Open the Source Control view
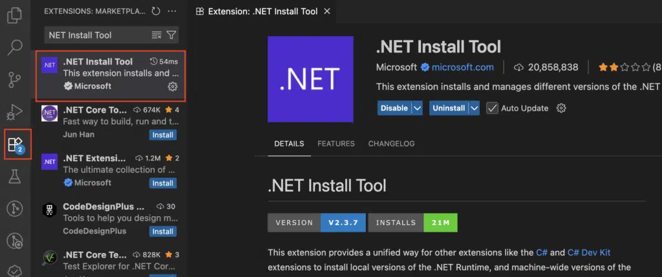This screenshot has height=277, width=662. pos(14,80)
